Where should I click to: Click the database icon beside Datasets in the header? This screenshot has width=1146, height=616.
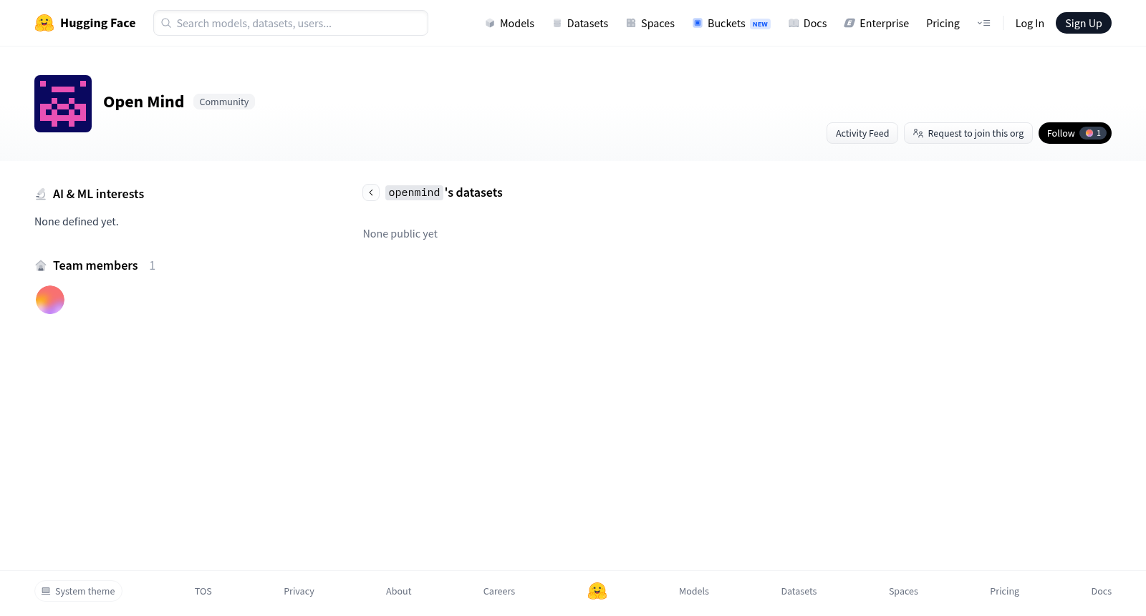(x=557, y=23)
